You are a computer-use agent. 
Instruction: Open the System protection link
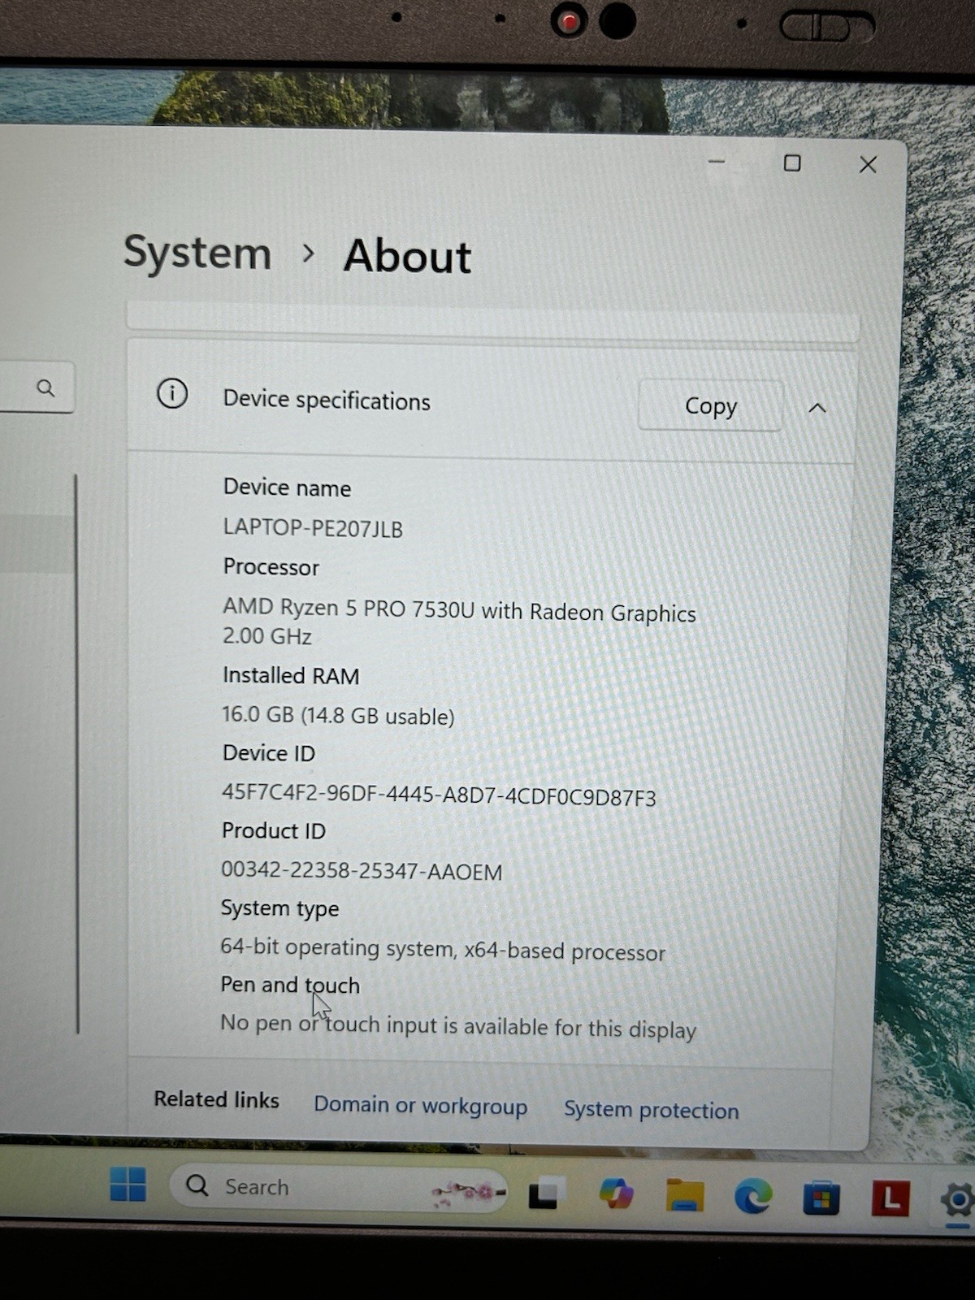(652, 1110)
